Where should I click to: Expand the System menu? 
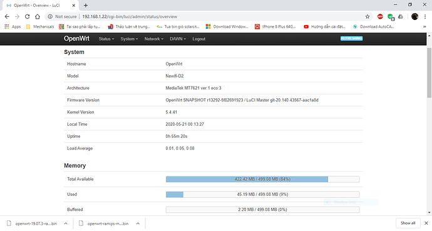pyautogui.click(x=129, y=39)
